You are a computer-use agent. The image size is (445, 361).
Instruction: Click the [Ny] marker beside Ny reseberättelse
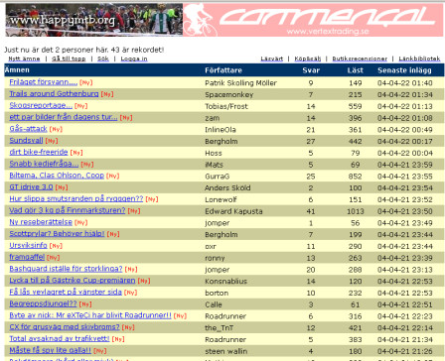tap(81, 222)
